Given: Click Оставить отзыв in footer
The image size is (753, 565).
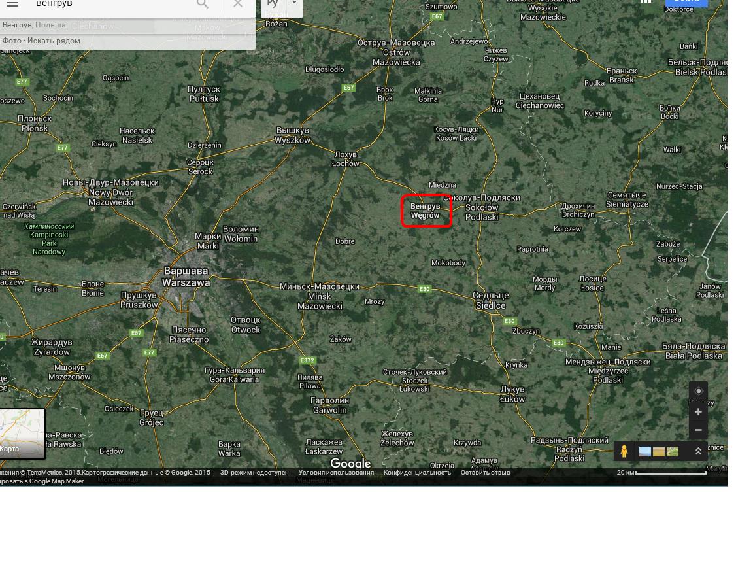Looking at the screenshot, I should click(486, 473).
